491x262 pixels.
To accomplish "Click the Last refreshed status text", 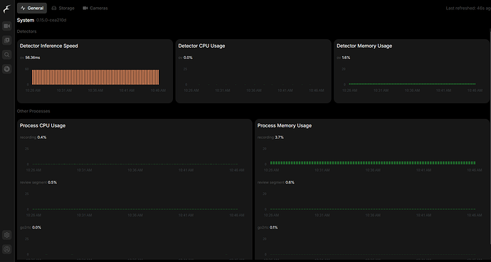I will pos(468,8).
